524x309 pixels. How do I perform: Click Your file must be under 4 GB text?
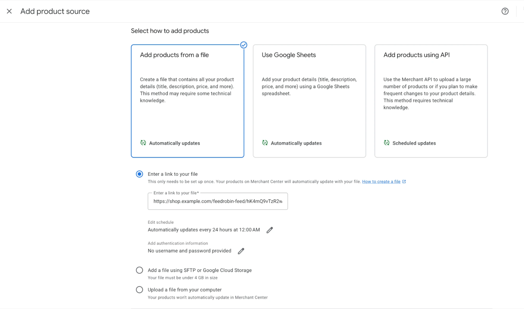pos(183,278)
